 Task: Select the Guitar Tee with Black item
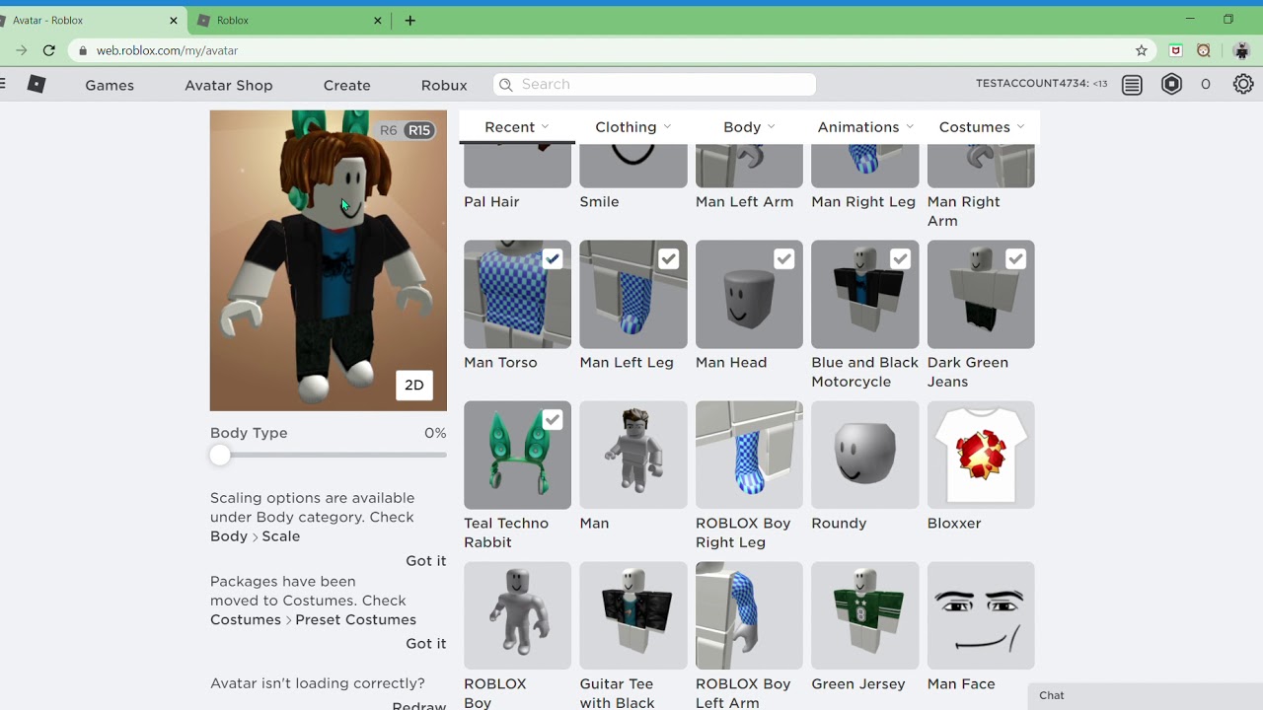[x=633, y=615]
